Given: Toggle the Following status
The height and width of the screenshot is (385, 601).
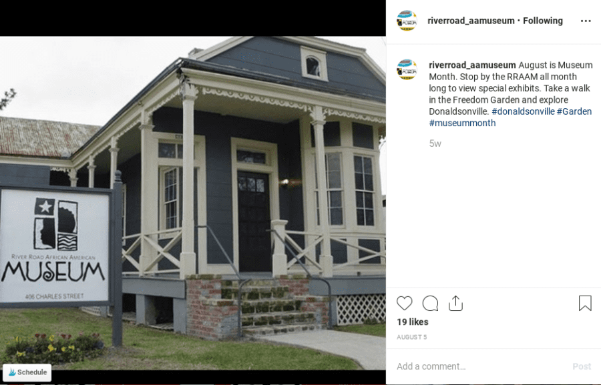Looking at the screenshot, I should coord(543,21).
